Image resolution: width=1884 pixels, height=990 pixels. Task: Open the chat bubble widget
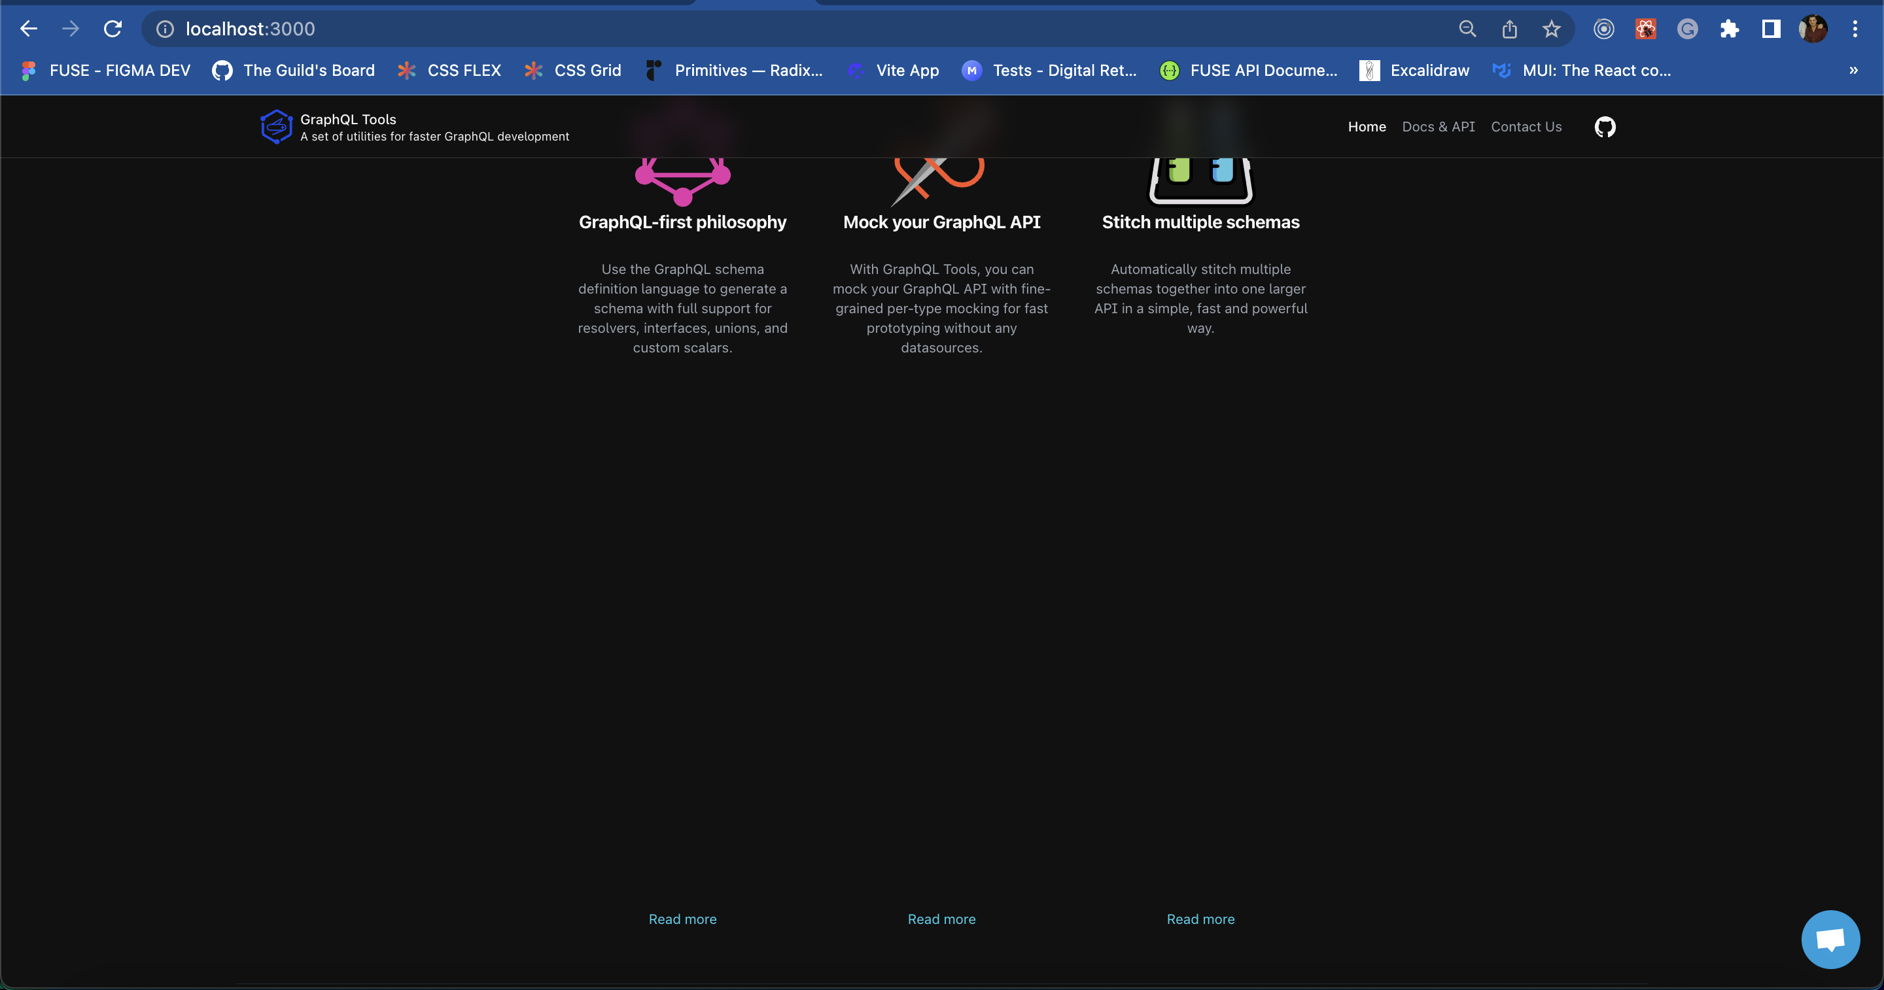click(x=1830, y=939)
